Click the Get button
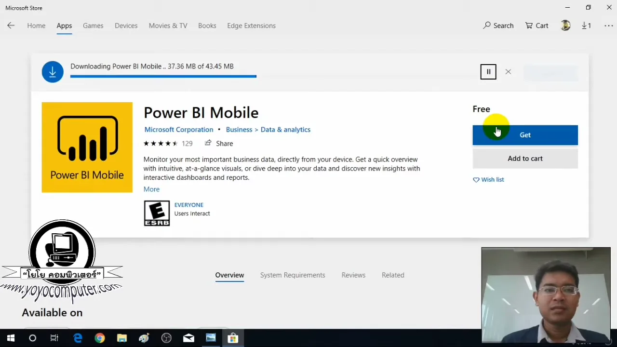The width and height of the screenshot is (617, 347). 525,135
